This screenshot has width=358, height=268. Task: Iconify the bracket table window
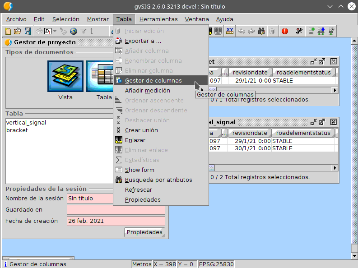coord(313,61)
